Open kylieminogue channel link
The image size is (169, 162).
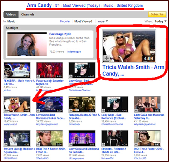coord(74,52)
